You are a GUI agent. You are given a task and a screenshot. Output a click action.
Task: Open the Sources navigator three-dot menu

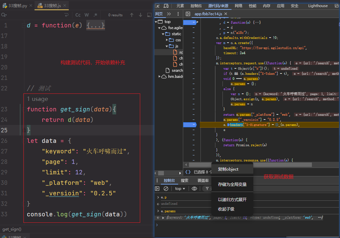tap(178, 14)
